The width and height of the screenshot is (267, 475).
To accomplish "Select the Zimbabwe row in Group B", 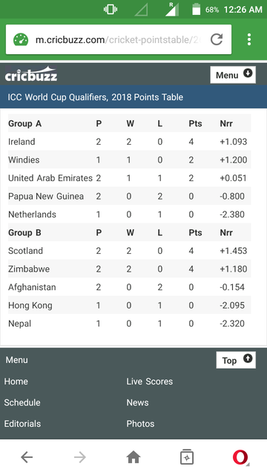I will click(x=129, y=269).
